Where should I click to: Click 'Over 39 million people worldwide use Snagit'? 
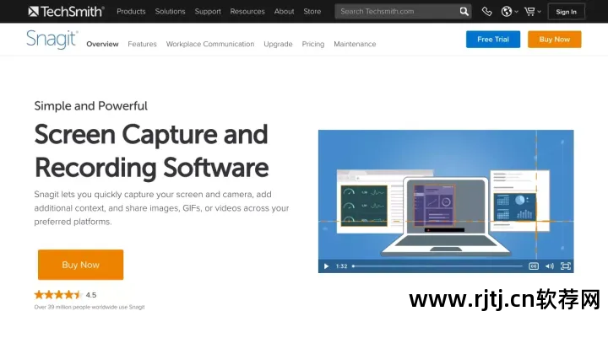point(90,307)
